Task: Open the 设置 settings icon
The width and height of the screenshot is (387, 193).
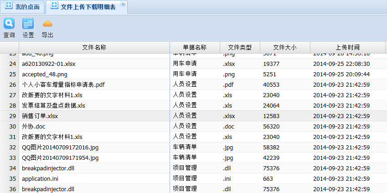Action: (28, 24)
